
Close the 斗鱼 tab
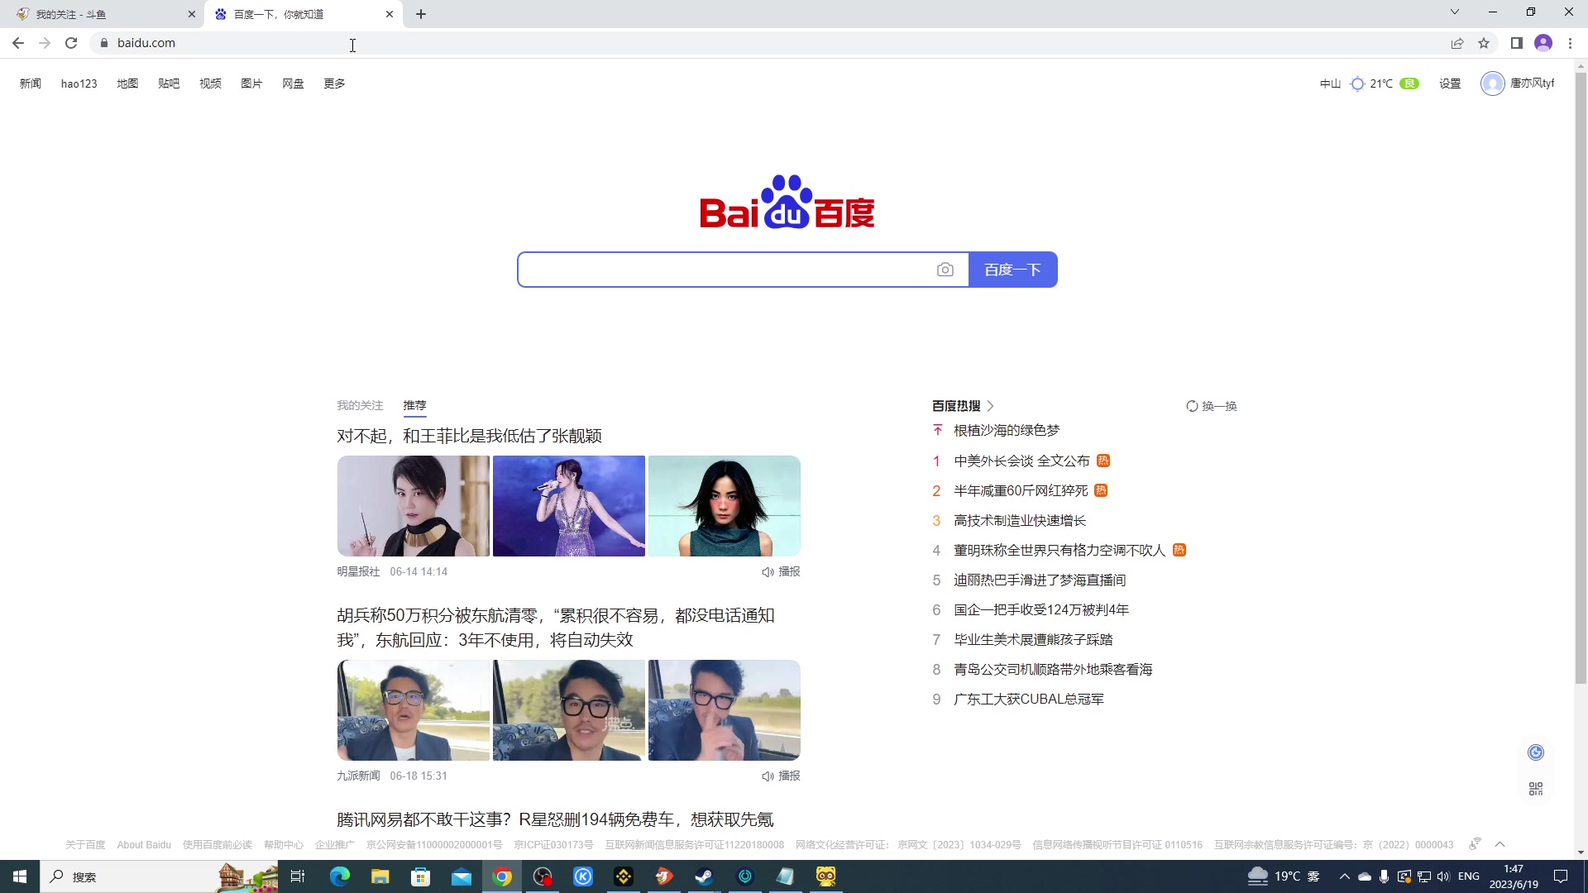pos(192,14)
